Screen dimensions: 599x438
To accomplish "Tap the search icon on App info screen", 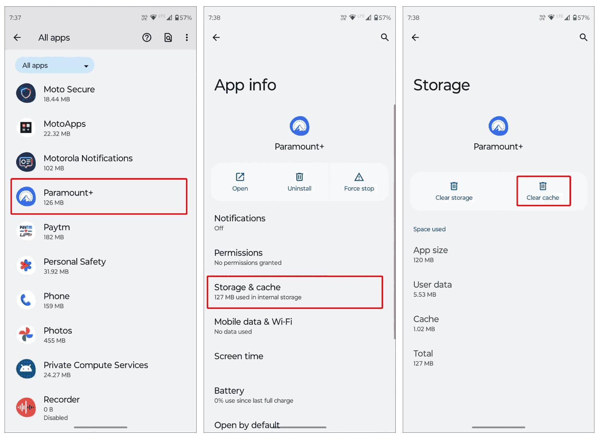I will click(x=384, y=37).
